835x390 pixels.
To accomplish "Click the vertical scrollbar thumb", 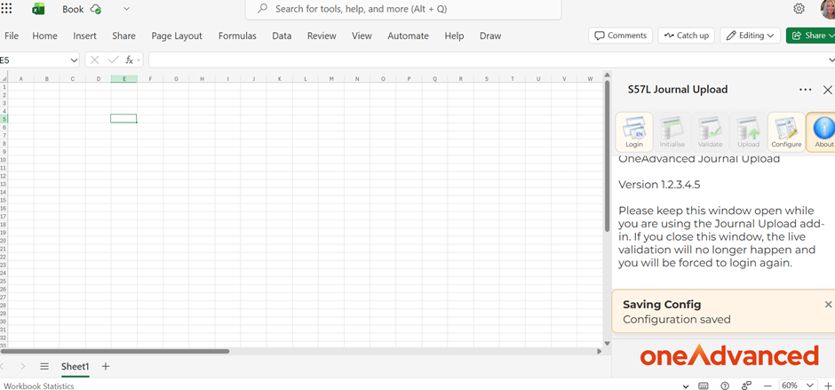I will (x=607, y=155).
